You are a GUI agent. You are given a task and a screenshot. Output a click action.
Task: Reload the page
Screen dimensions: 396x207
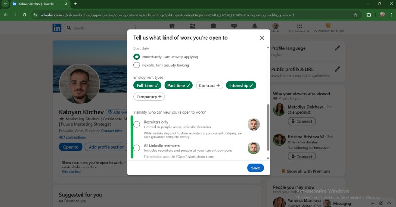(x=24, y=15)
